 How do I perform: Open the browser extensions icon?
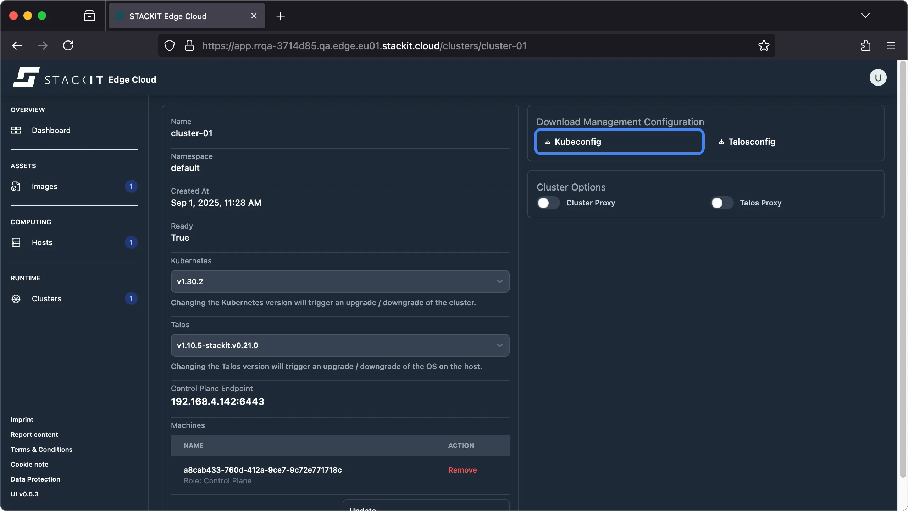click(x=865, y=45)
